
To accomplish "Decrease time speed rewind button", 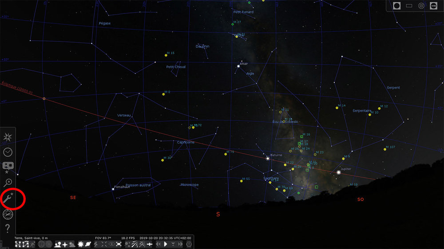I will pyautogui.click(x=159, y=244).
